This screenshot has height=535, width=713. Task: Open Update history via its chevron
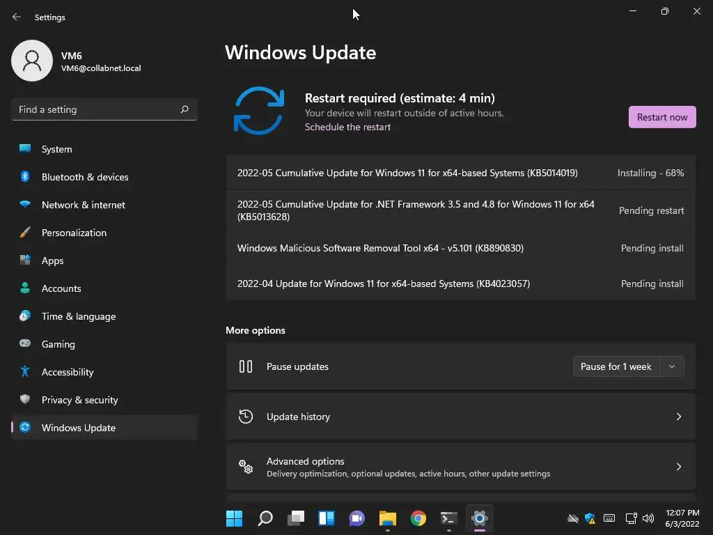coord(678,417)
